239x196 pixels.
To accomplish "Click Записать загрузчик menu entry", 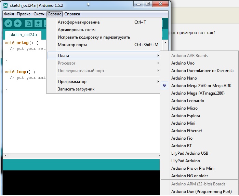I will click(76, 89).
